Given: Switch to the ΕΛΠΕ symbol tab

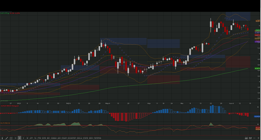Looking at the screenshot, I should tap(44, 138).
